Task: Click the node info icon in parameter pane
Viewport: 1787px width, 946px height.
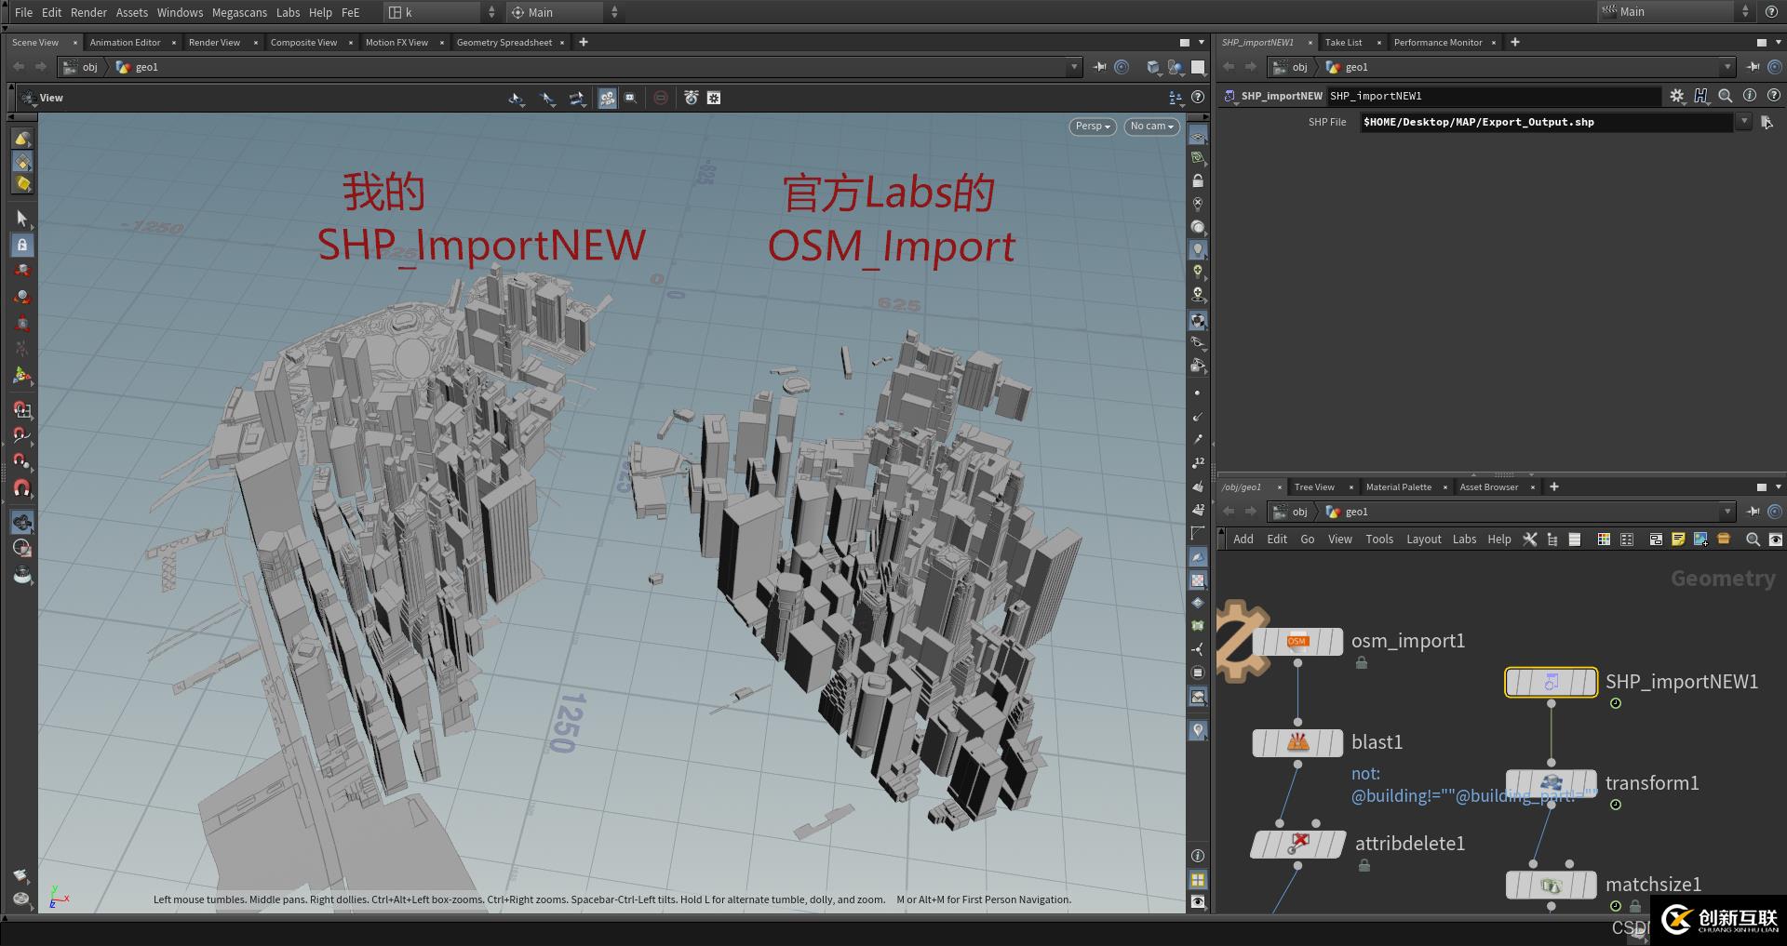Action: coord(1749,96)
